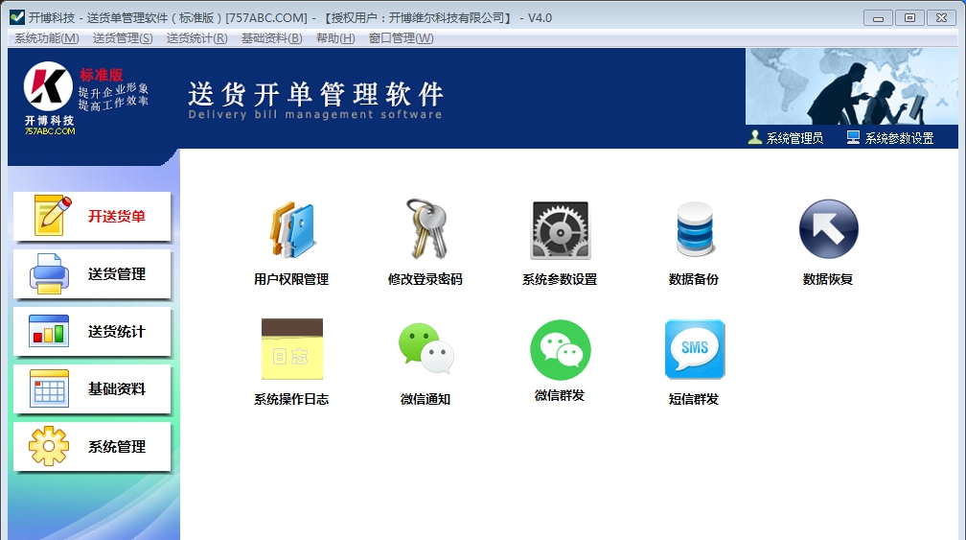The image size is (966, 540).
Task: Open the 用户权限管理 icon
Action: tap(292, 230)
